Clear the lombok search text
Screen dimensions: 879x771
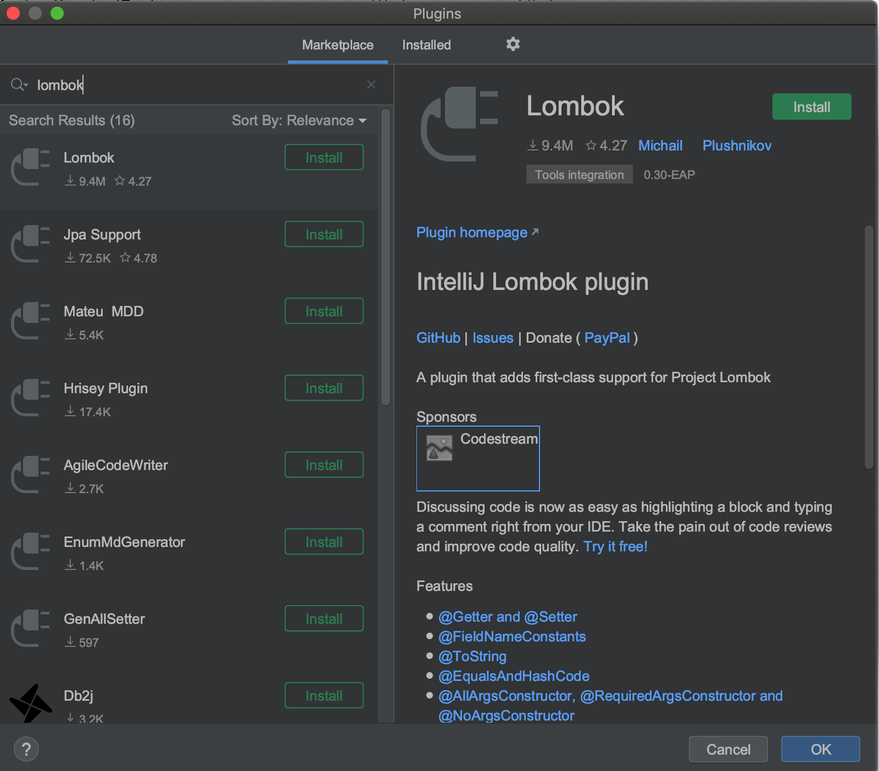[x=371, y=85]
